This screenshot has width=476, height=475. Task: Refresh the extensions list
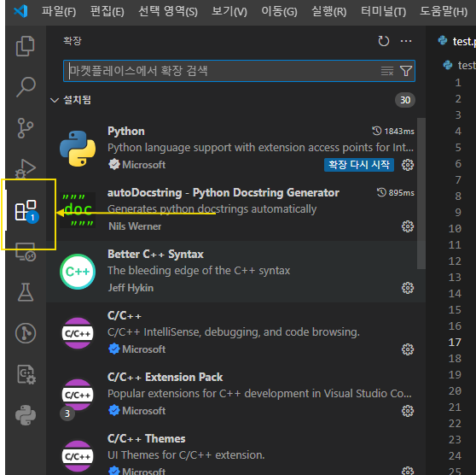tap(383, 41)
